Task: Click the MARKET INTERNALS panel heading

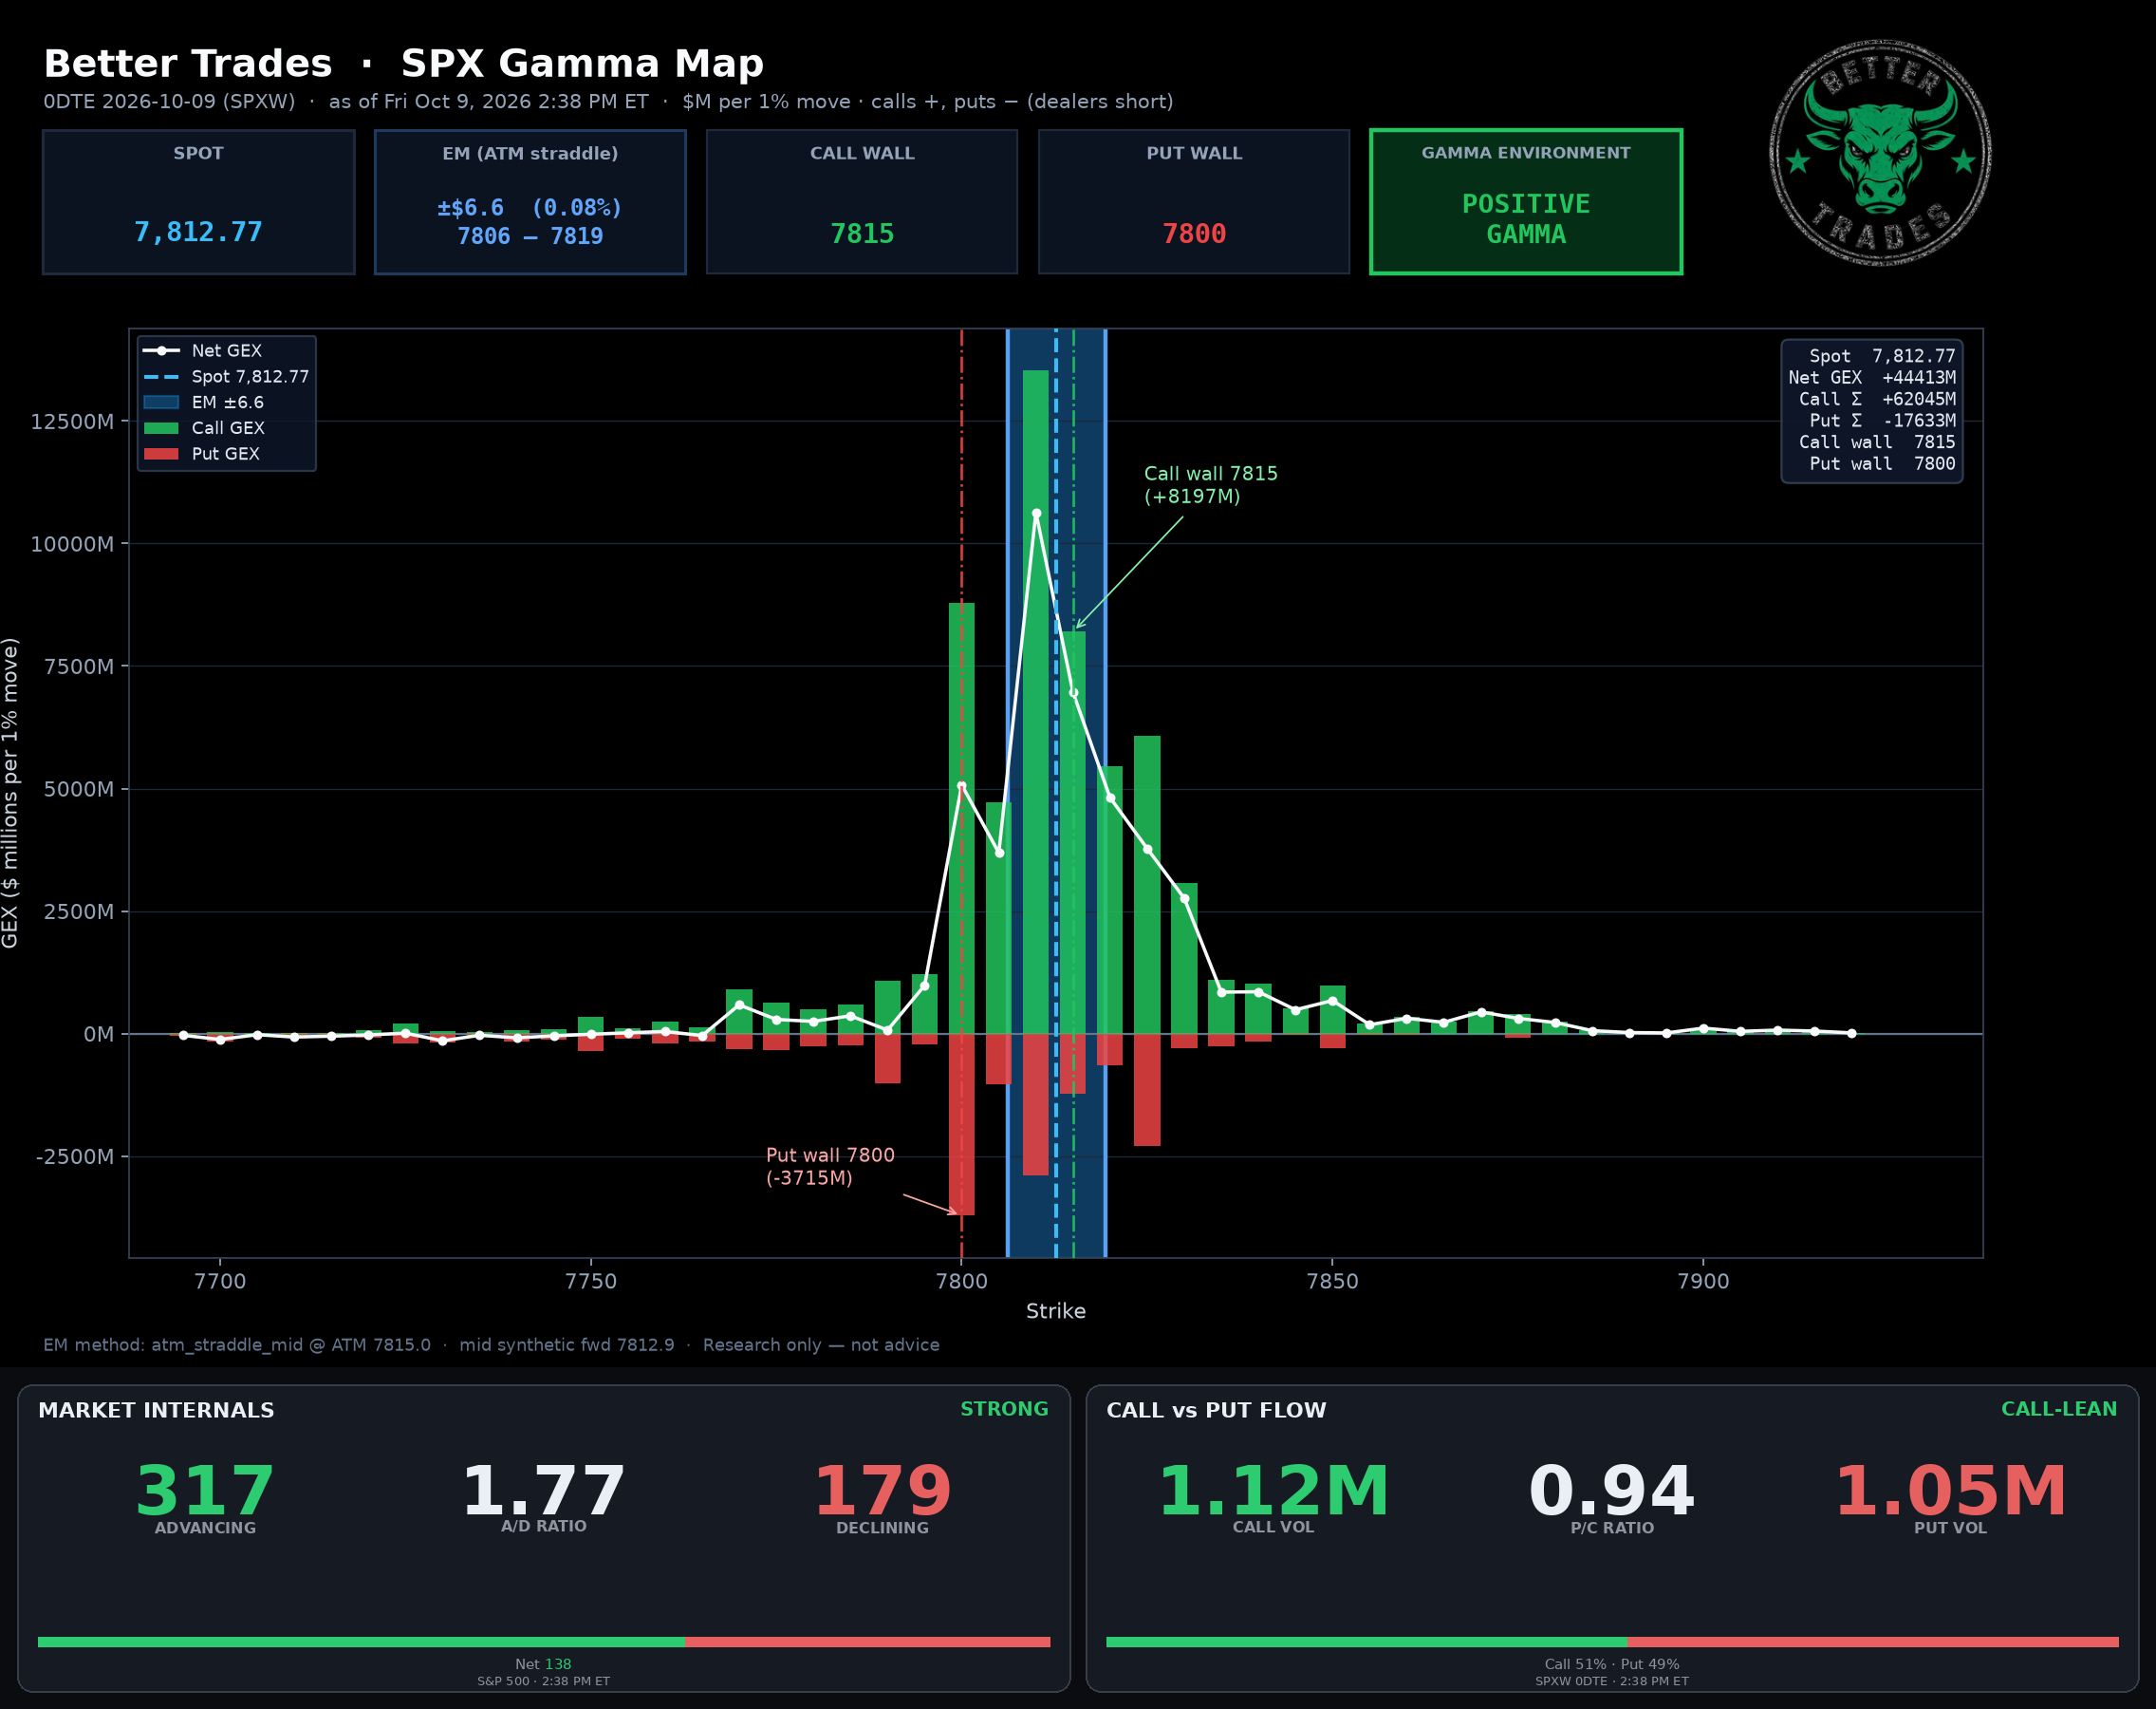Action: 156,1410
